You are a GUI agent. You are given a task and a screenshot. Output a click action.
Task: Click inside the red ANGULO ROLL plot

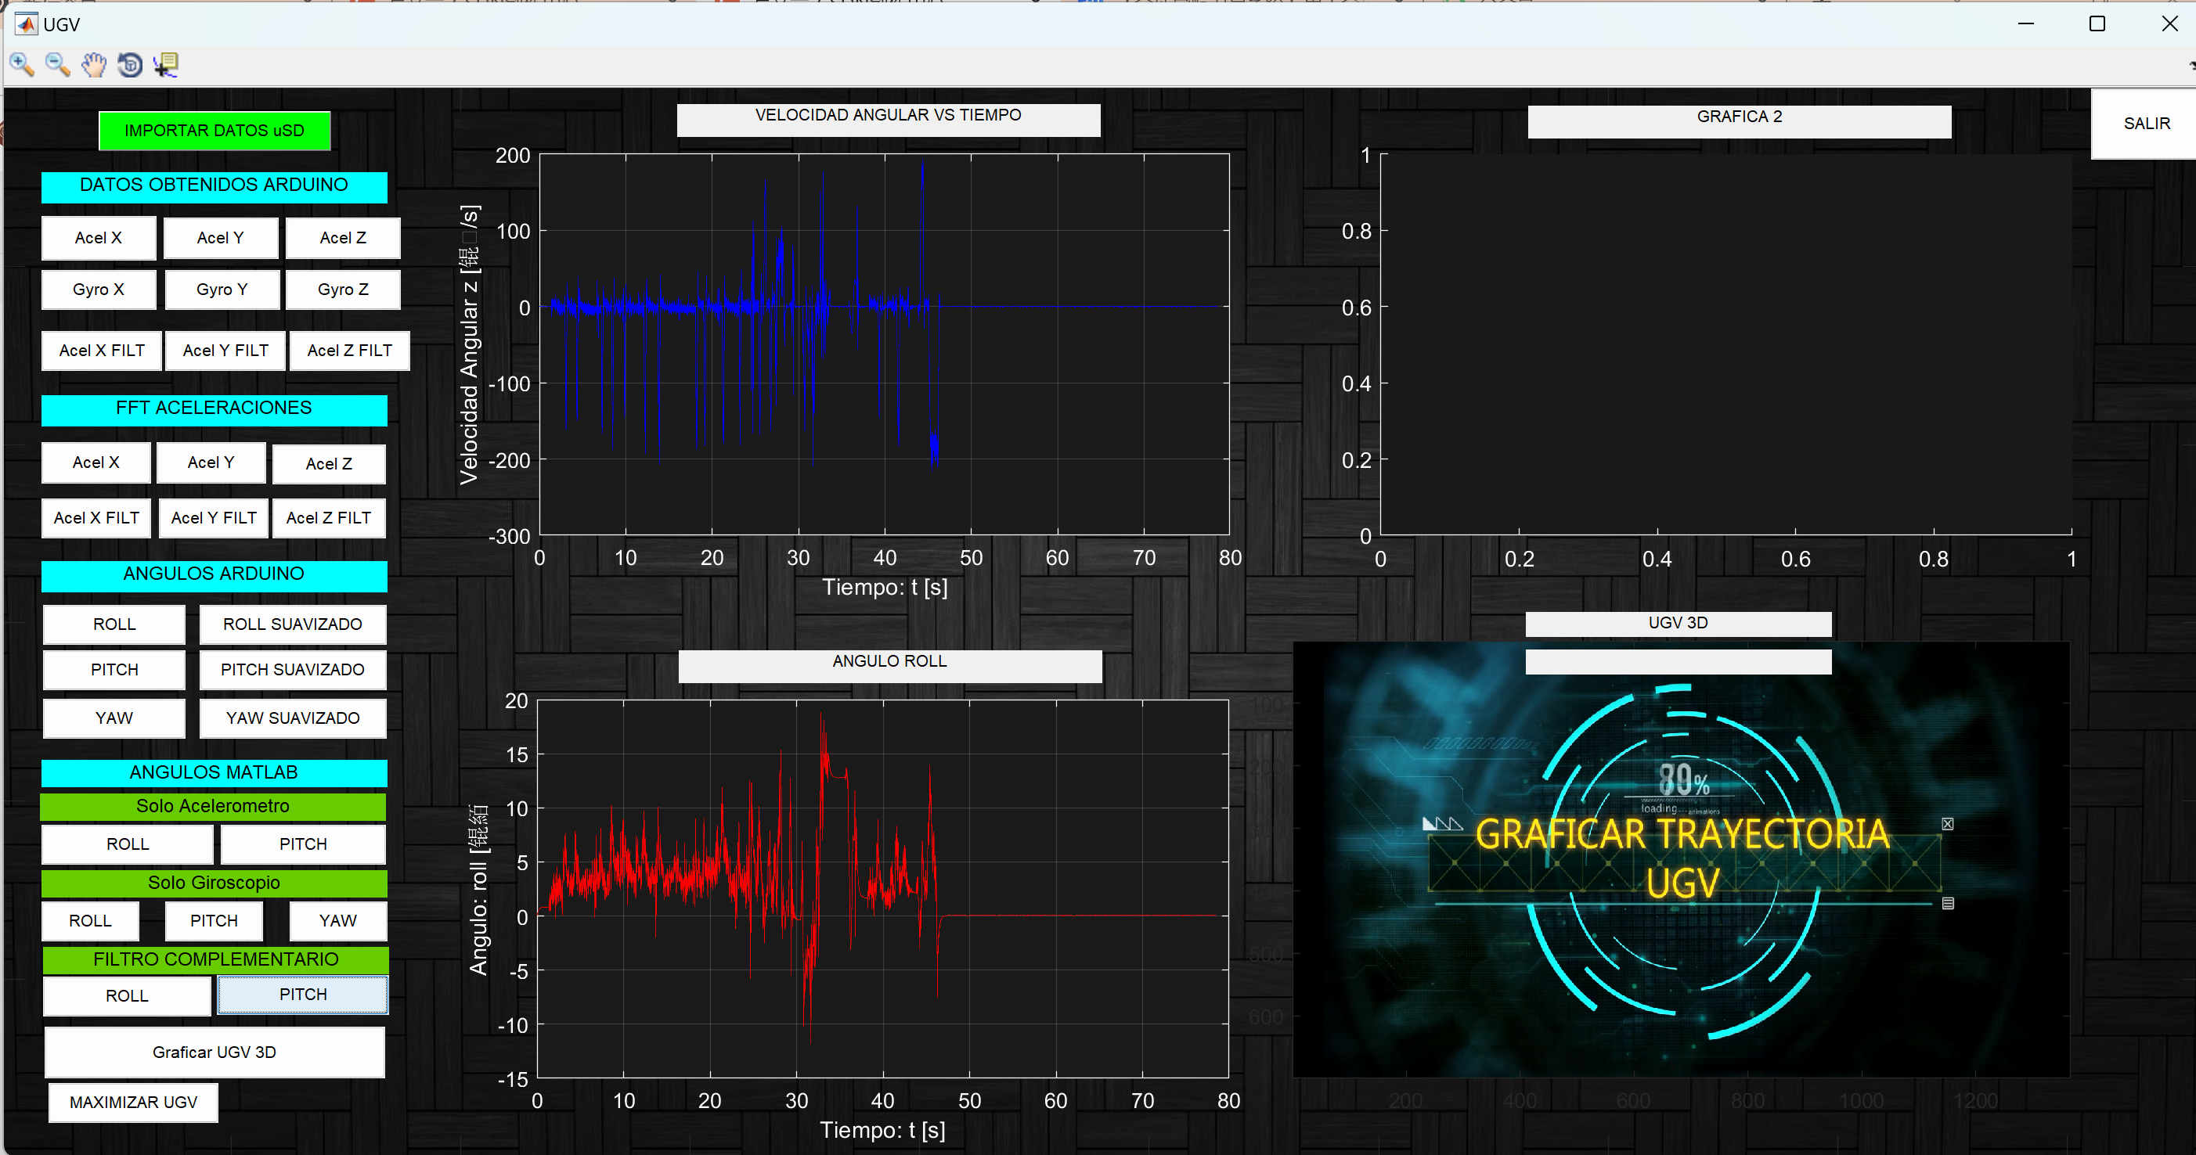[882, 889]
